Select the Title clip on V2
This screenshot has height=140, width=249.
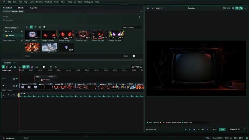[46, 78]
